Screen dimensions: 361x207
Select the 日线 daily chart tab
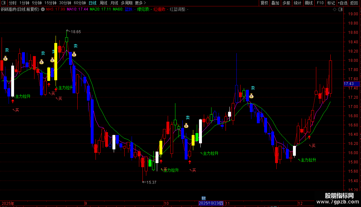point(93,3)
